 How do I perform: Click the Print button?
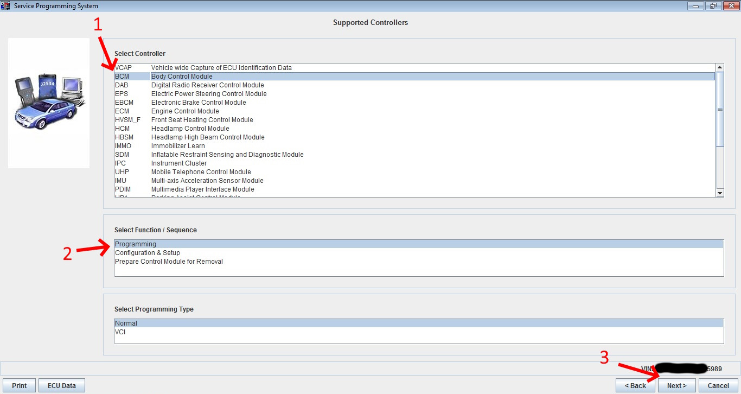pyautogui.click(x=20, y=385)
